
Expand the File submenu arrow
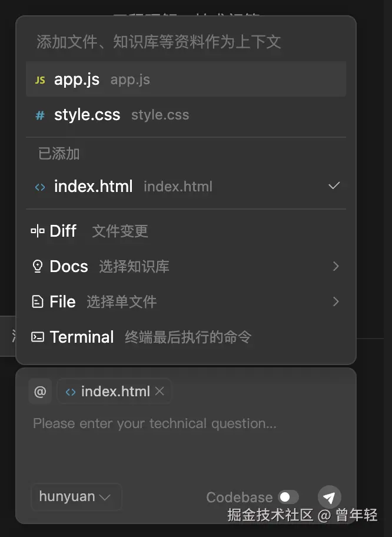tap(335, 302)
